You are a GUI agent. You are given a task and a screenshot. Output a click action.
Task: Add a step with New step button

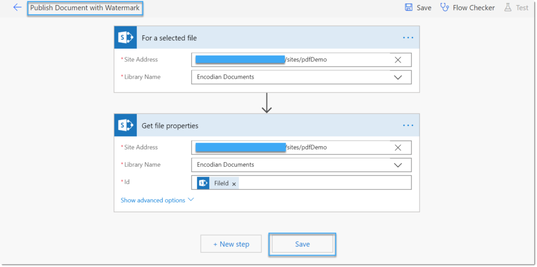pyautogui.click(x=231, y=244)
